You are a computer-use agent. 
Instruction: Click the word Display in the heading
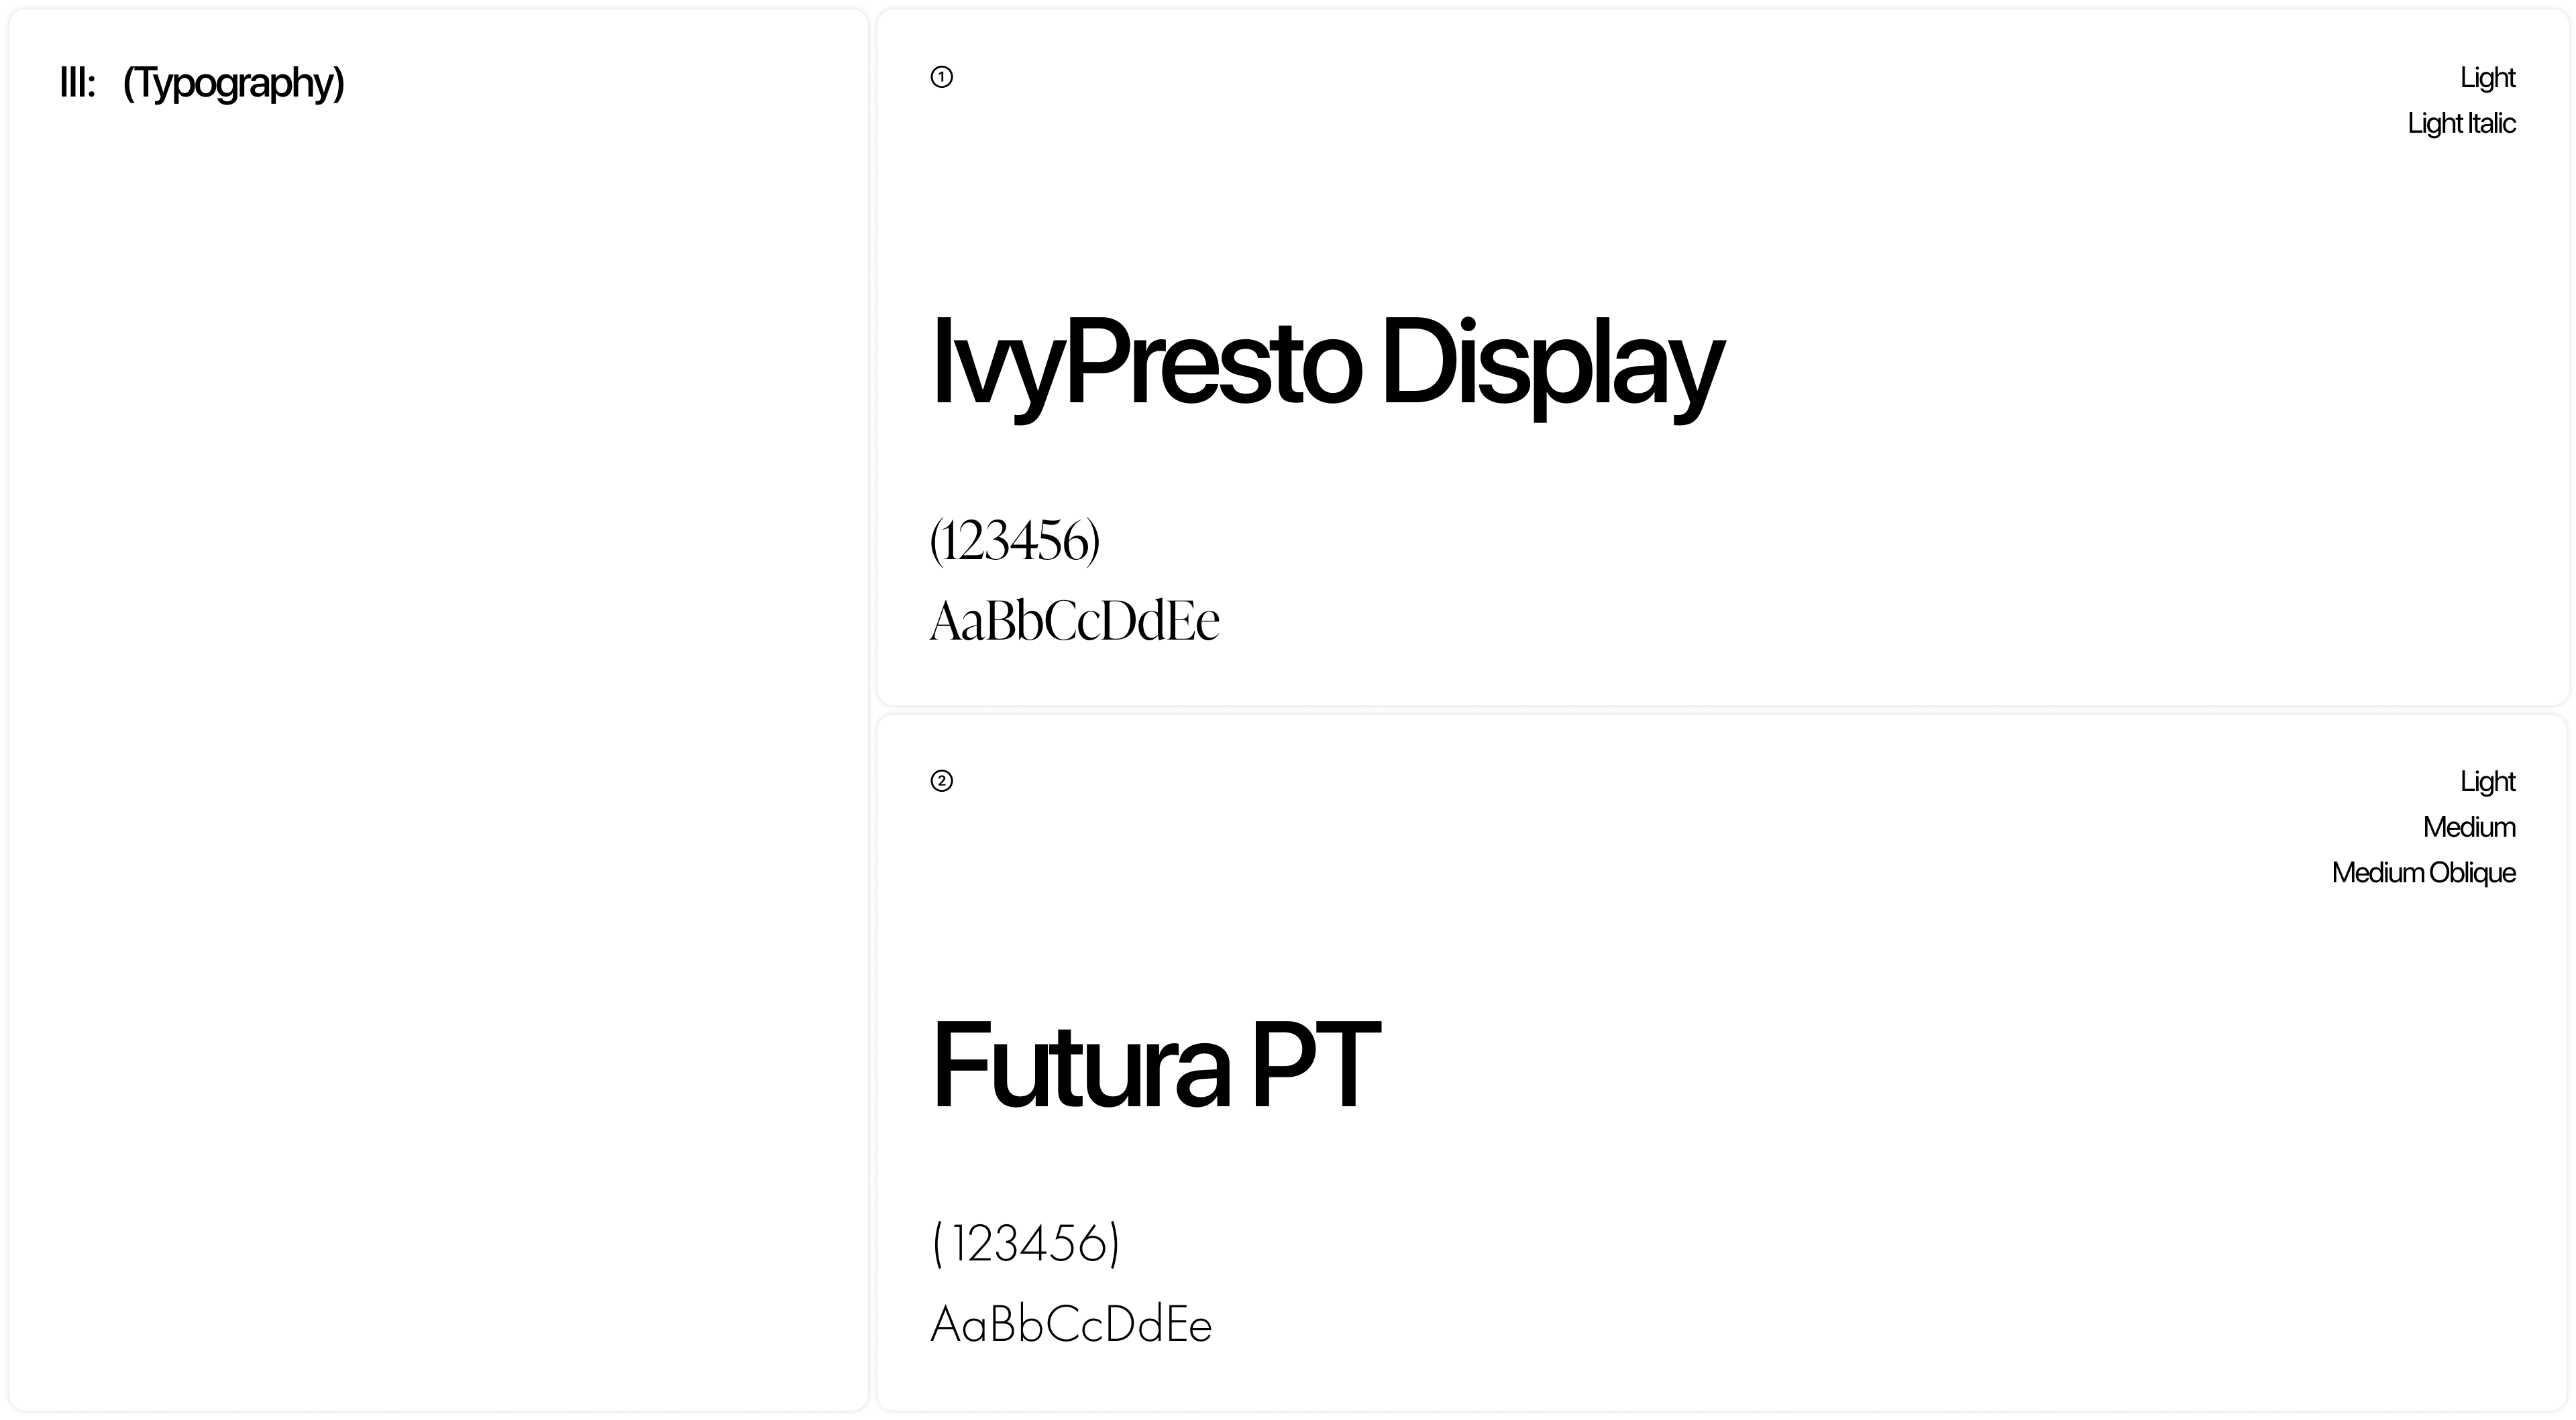click(x=1551, y=364)
